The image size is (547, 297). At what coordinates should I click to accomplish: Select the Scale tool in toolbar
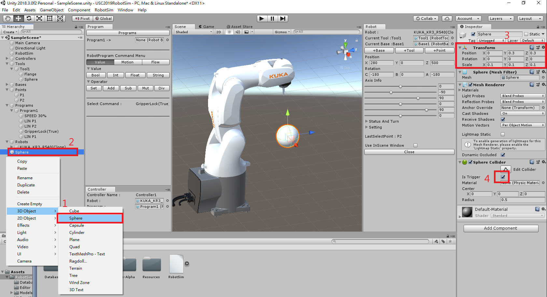coord(39,19)
